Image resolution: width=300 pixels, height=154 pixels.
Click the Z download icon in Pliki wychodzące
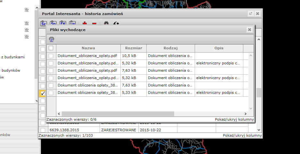52,39
